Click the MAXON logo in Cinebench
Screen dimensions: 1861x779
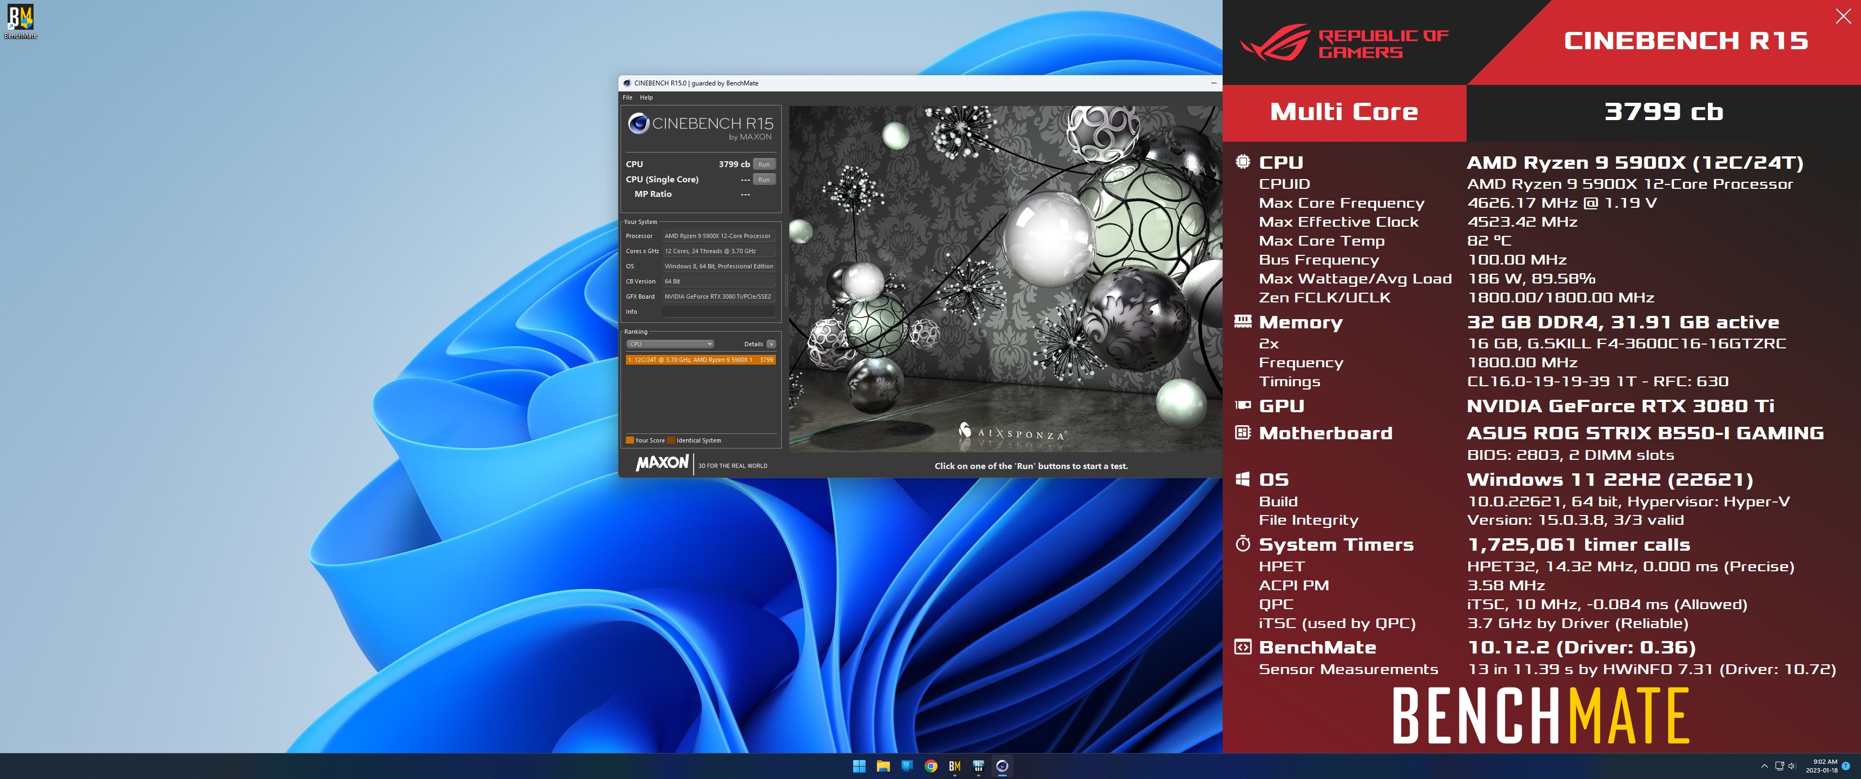[x=662, y=463]
